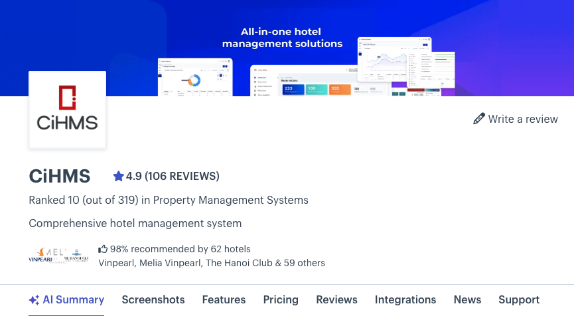Open the News tab

467,300
